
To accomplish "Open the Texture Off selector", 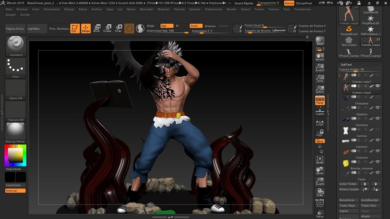I will [15, 111].
